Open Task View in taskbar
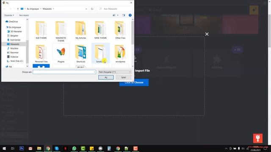This screenshot has height=152, width=271. (x=13, y=148)
